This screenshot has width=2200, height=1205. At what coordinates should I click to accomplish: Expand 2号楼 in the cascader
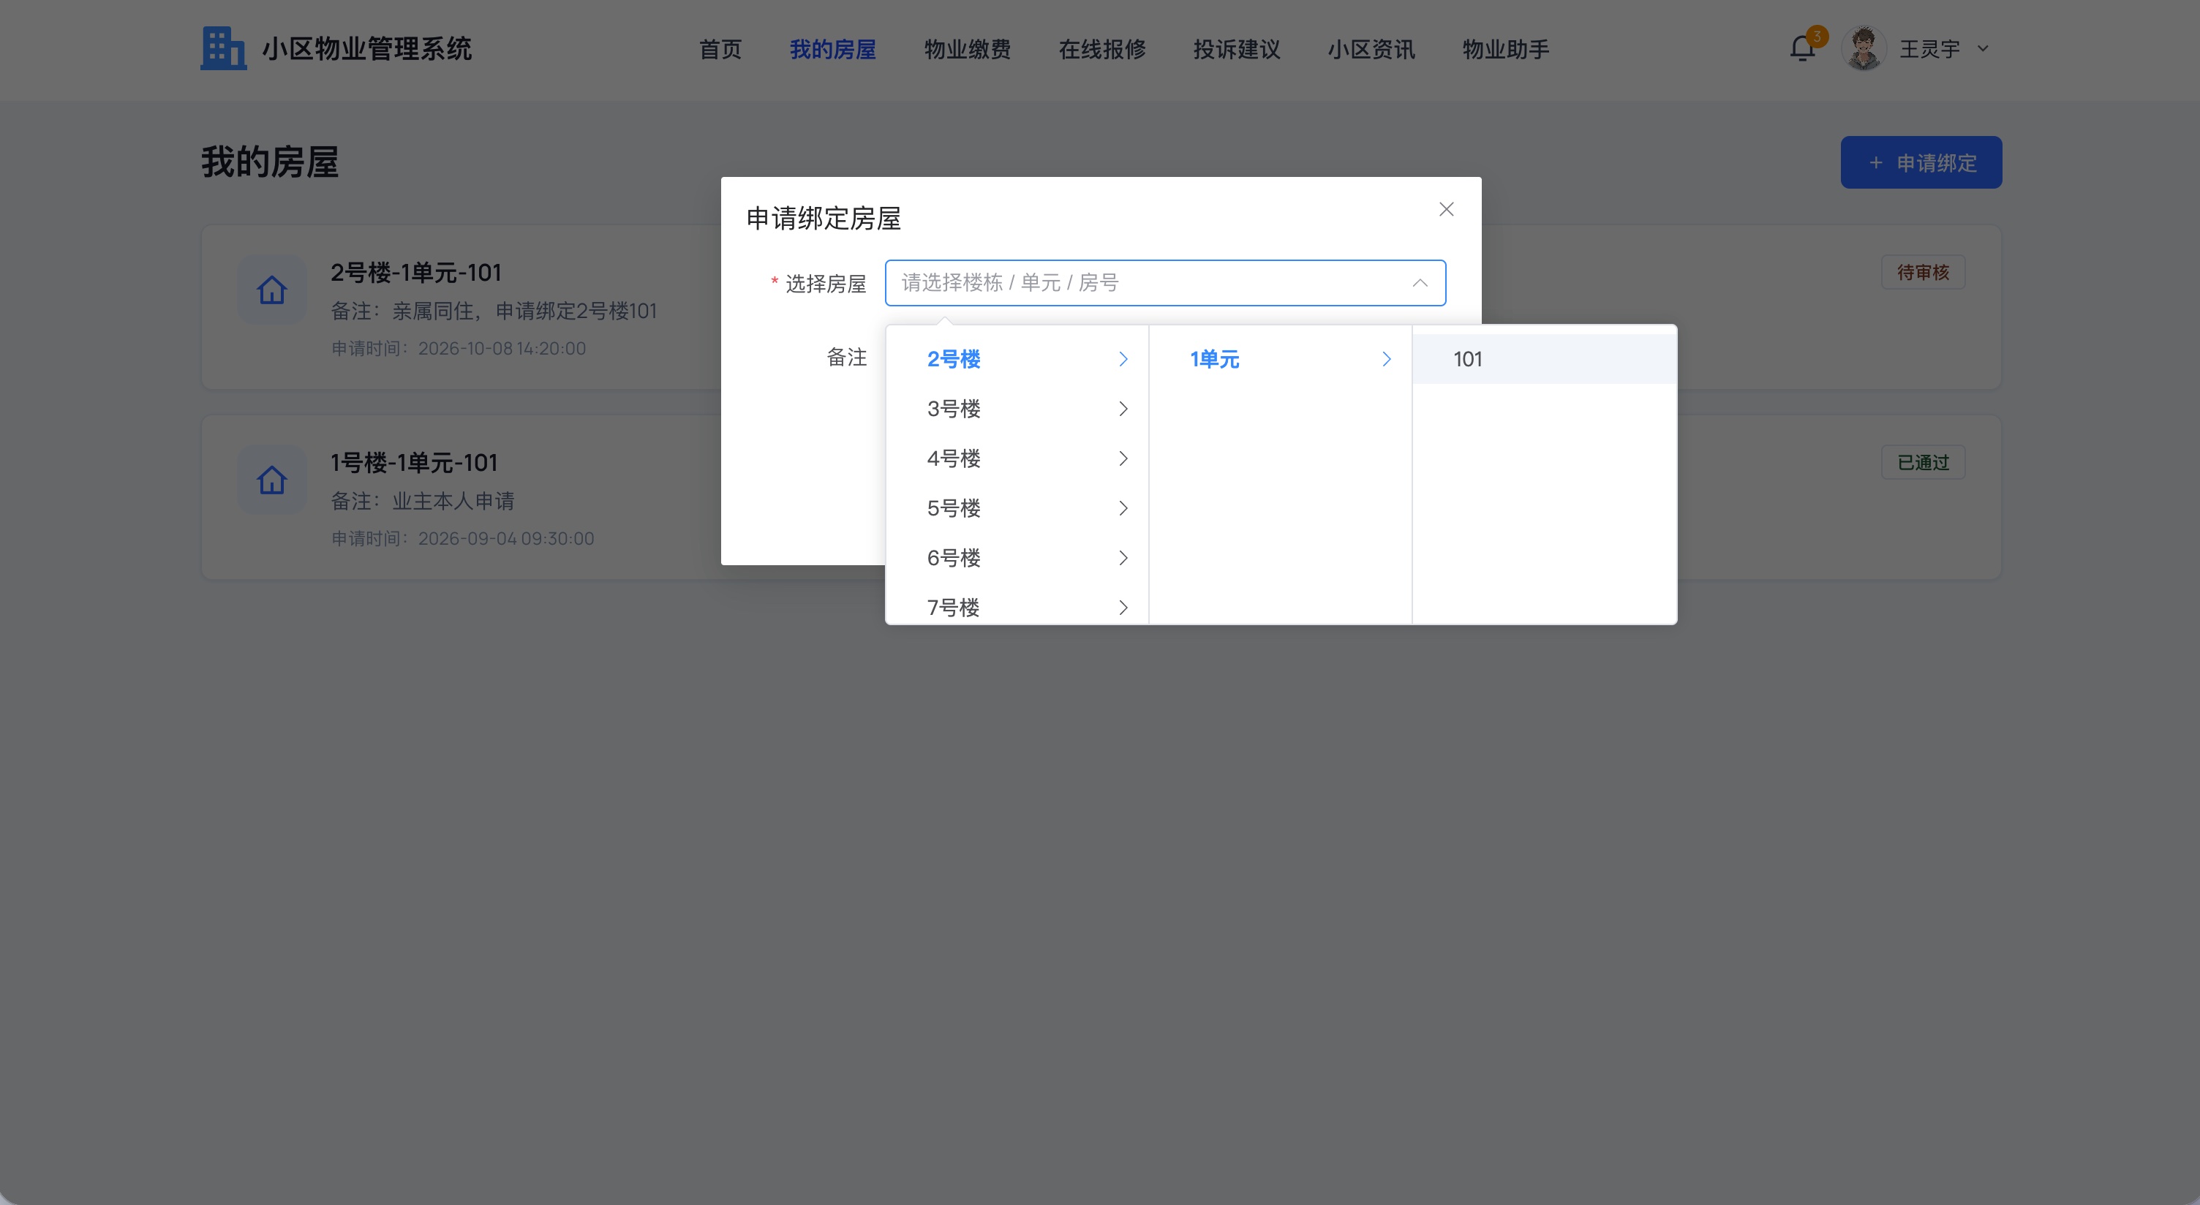click(x=1017, y=359)
